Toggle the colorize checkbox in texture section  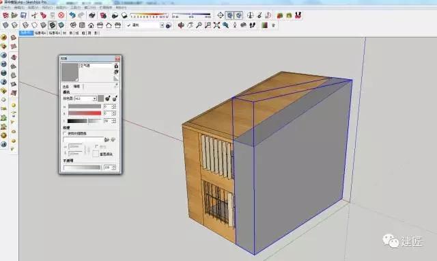pos(97,146)
